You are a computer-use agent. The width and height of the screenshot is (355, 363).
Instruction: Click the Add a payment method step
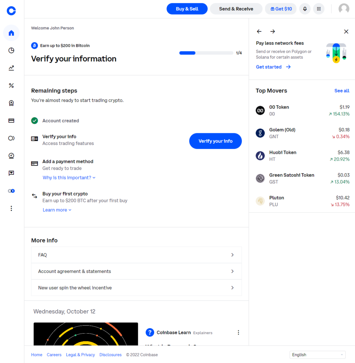[68, 162]
